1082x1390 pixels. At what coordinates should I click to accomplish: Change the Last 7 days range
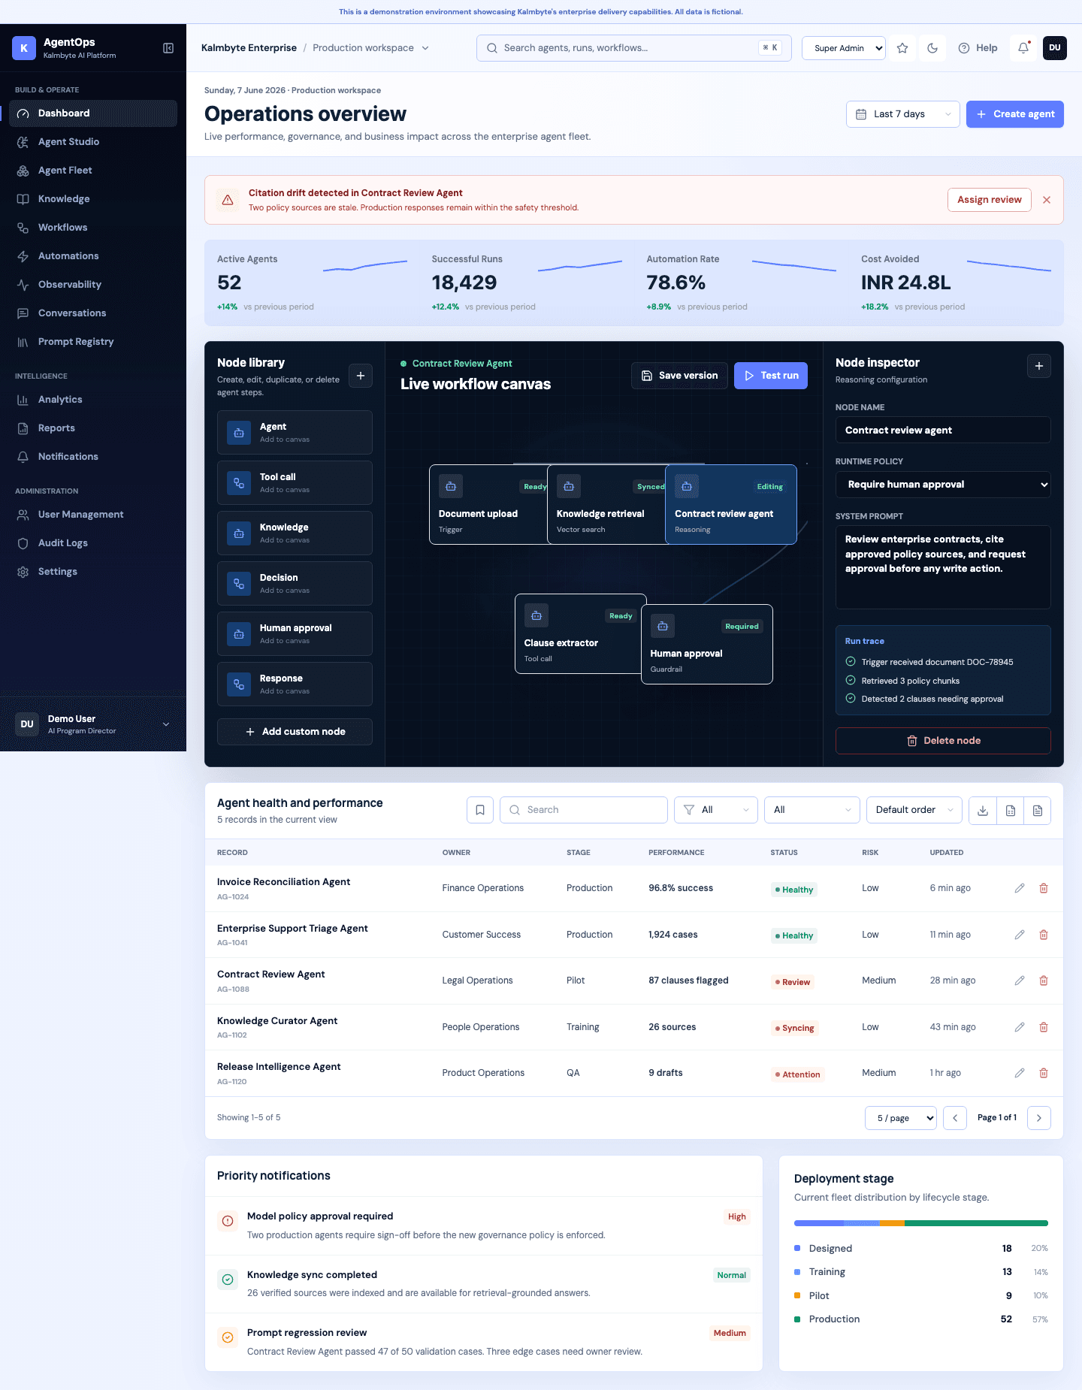[903, 114]
